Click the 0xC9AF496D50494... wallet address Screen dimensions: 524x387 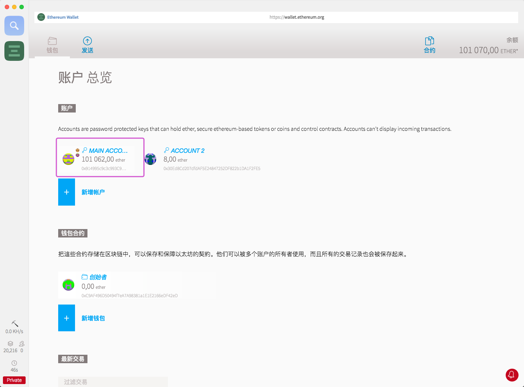coord(130,296)
